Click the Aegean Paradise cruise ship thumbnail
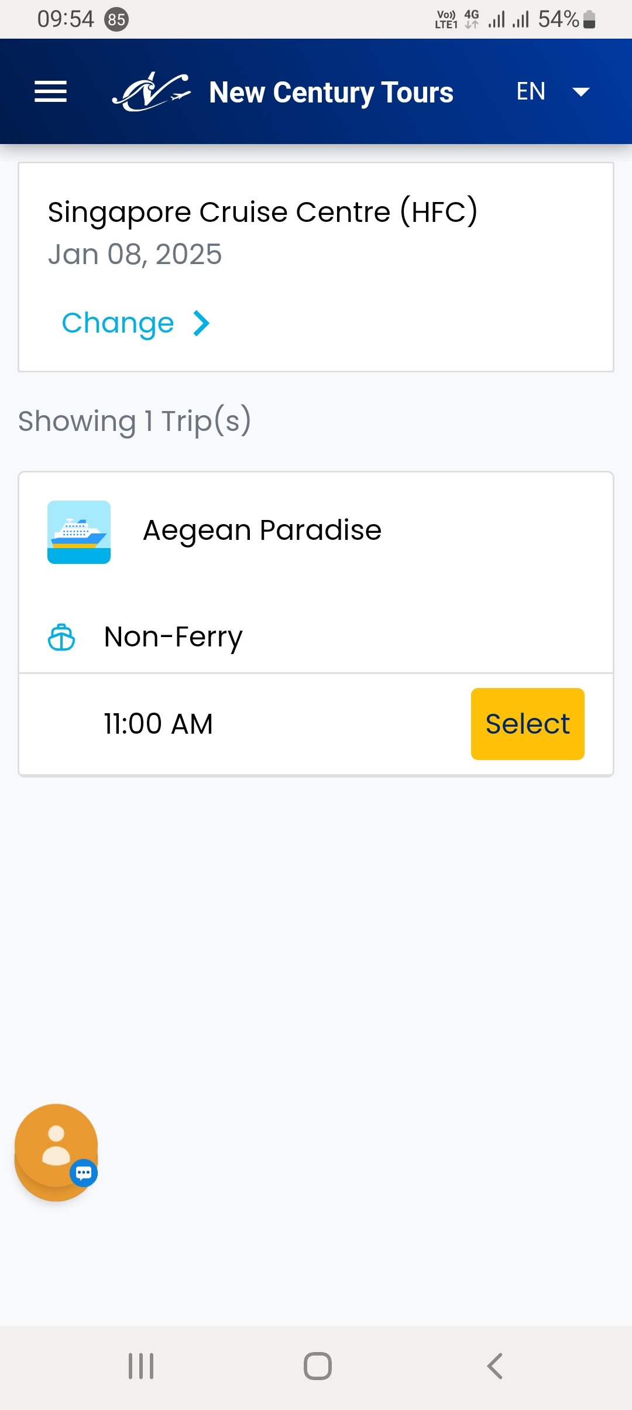This screenshot has height=1410, width=632. 79,532
